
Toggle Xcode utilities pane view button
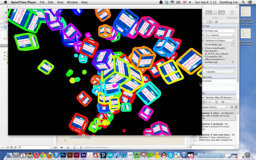(x=221, y=12)
